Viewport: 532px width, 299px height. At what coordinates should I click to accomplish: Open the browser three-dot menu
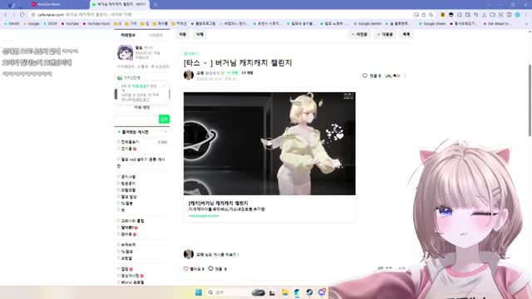pyautogui.click(x=526, y=15)
